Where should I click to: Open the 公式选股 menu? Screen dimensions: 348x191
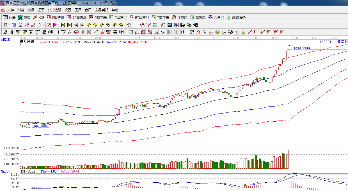(54, 10)
